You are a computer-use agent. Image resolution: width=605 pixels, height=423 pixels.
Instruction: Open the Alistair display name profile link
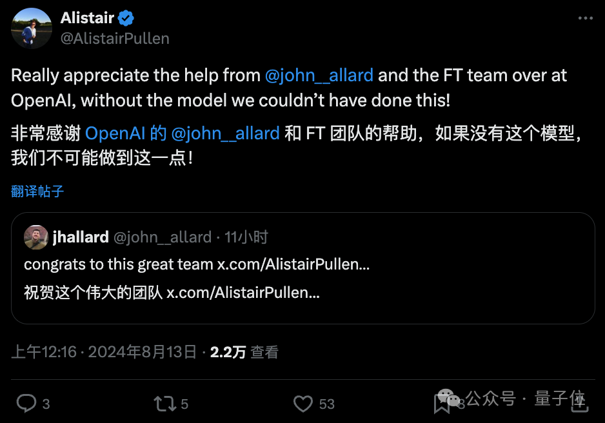[87, 18]
